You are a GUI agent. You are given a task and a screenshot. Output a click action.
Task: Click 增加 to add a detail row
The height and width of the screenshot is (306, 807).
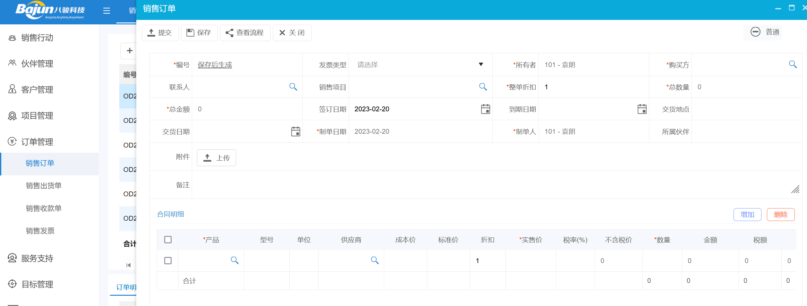click(x=747, y=214)
